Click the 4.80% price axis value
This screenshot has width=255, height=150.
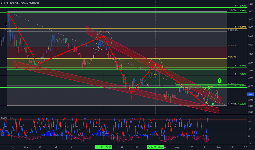point(251,54)
